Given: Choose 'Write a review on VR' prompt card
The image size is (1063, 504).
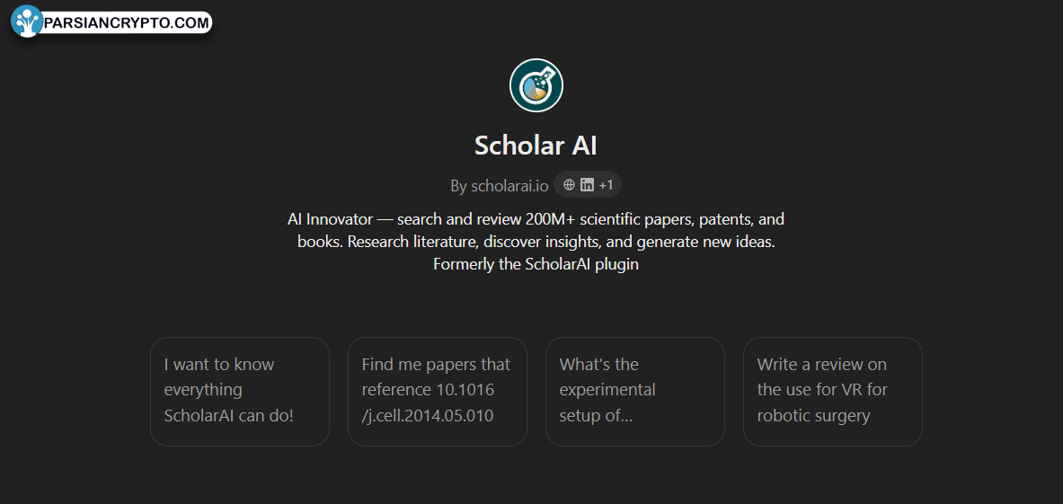Looking at the screenshot, I should (832, 392).
